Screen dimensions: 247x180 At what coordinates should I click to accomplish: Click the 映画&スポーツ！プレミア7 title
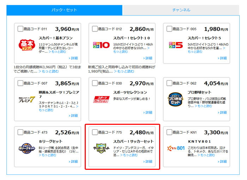[59, 94]
